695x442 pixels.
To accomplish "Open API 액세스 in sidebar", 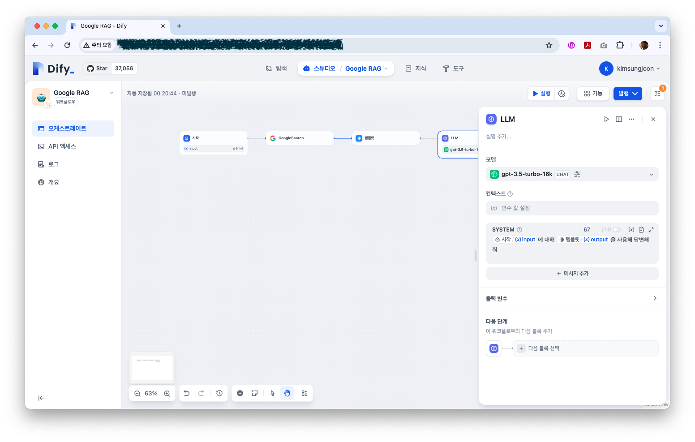I will [73, 146].
